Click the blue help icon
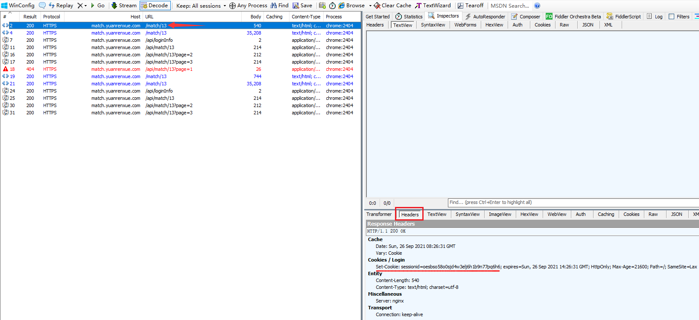The height and width of the screenshot is (320, 699). [537, 6]
